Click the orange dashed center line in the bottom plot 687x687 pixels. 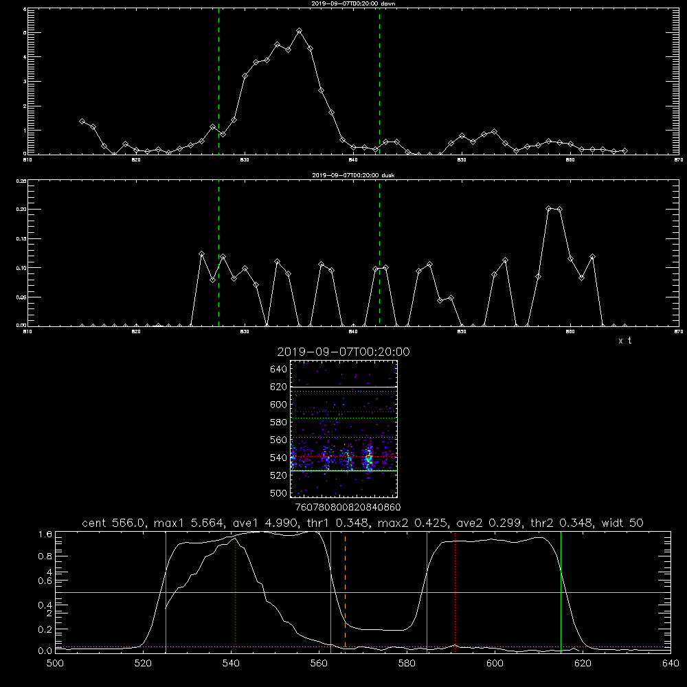346,592
